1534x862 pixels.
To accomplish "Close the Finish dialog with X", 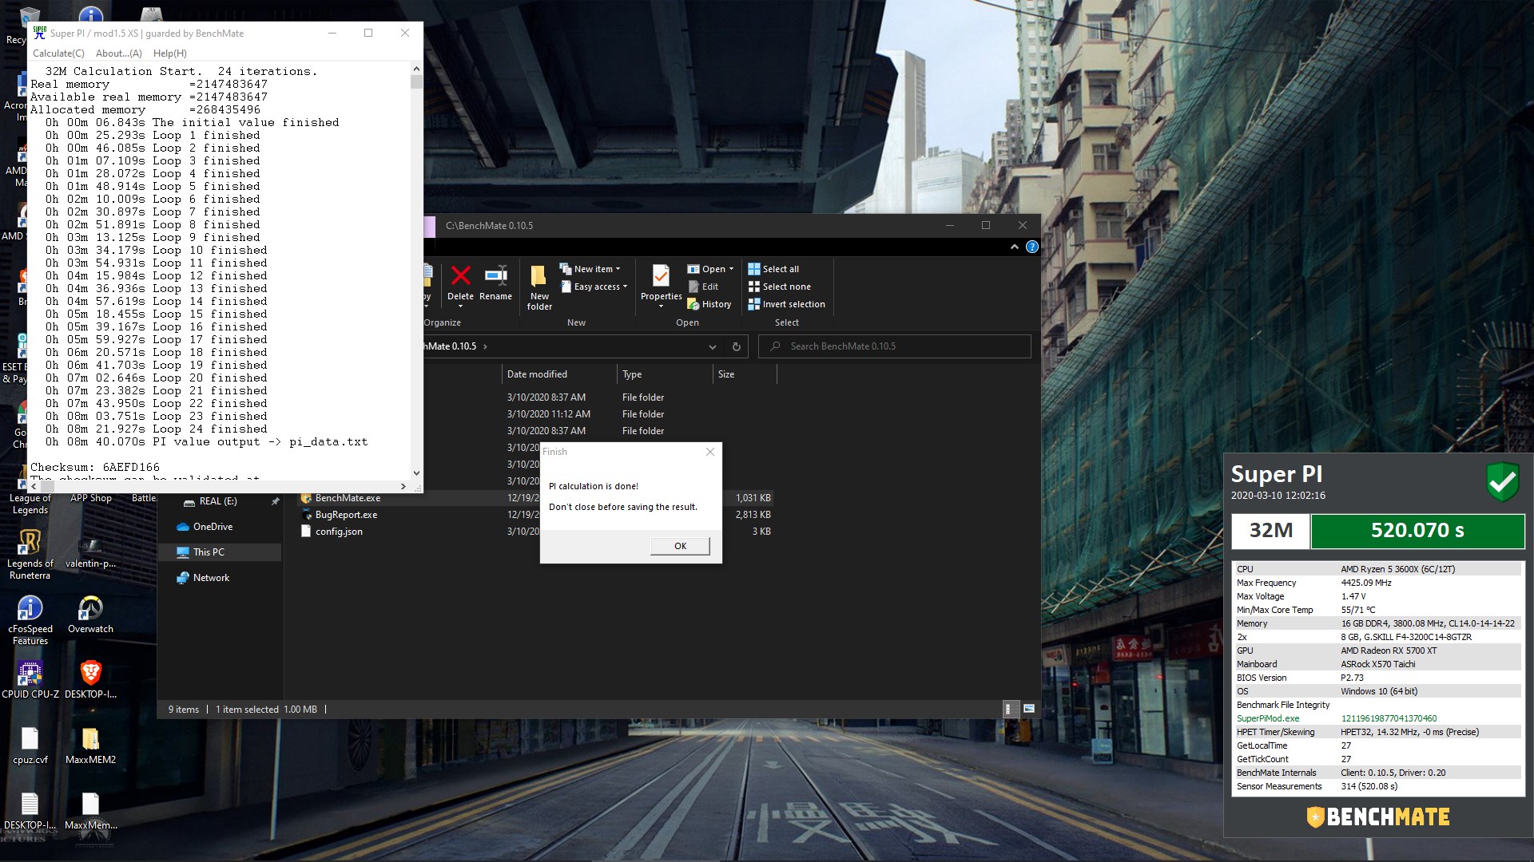I will click(x=710, y=452).
